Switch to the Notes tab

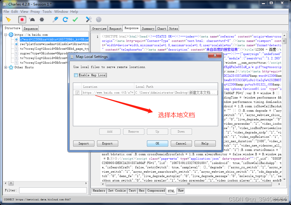click(x=173, y=28)
